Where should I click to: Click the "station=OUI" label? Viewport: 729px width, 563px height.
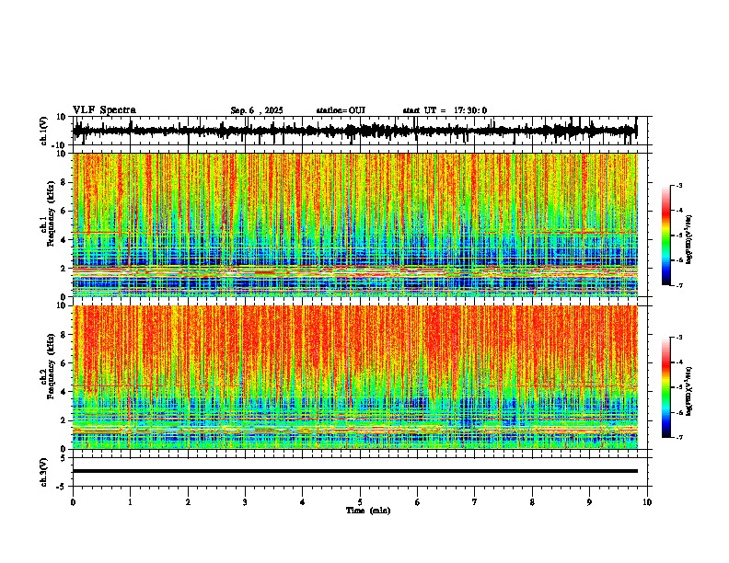click(x=341, y=110)
